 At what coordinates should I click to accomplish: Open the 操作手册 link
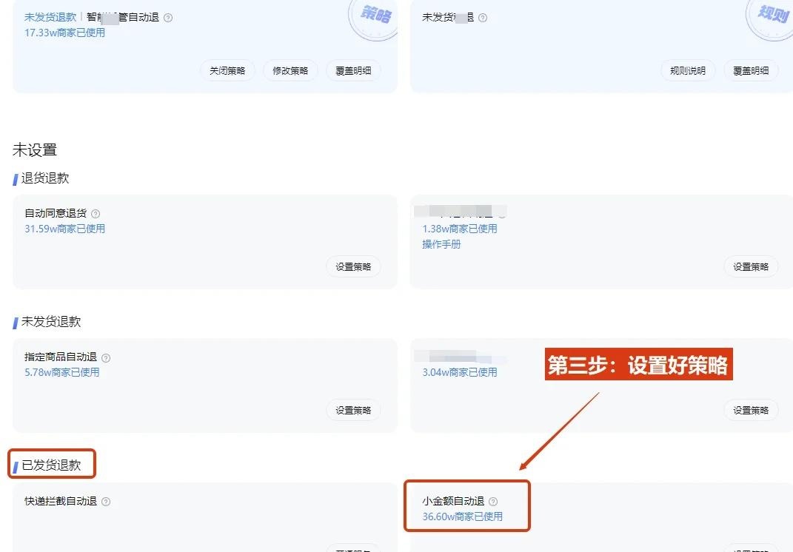click(441, 244)
